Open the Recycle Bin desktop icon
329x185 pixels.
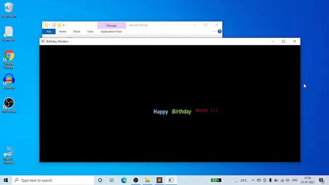pyautogui.click(x=9, y=10)
